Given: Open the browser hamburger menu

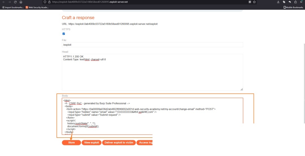Looking at the screenshot, I should coord(301,2).
